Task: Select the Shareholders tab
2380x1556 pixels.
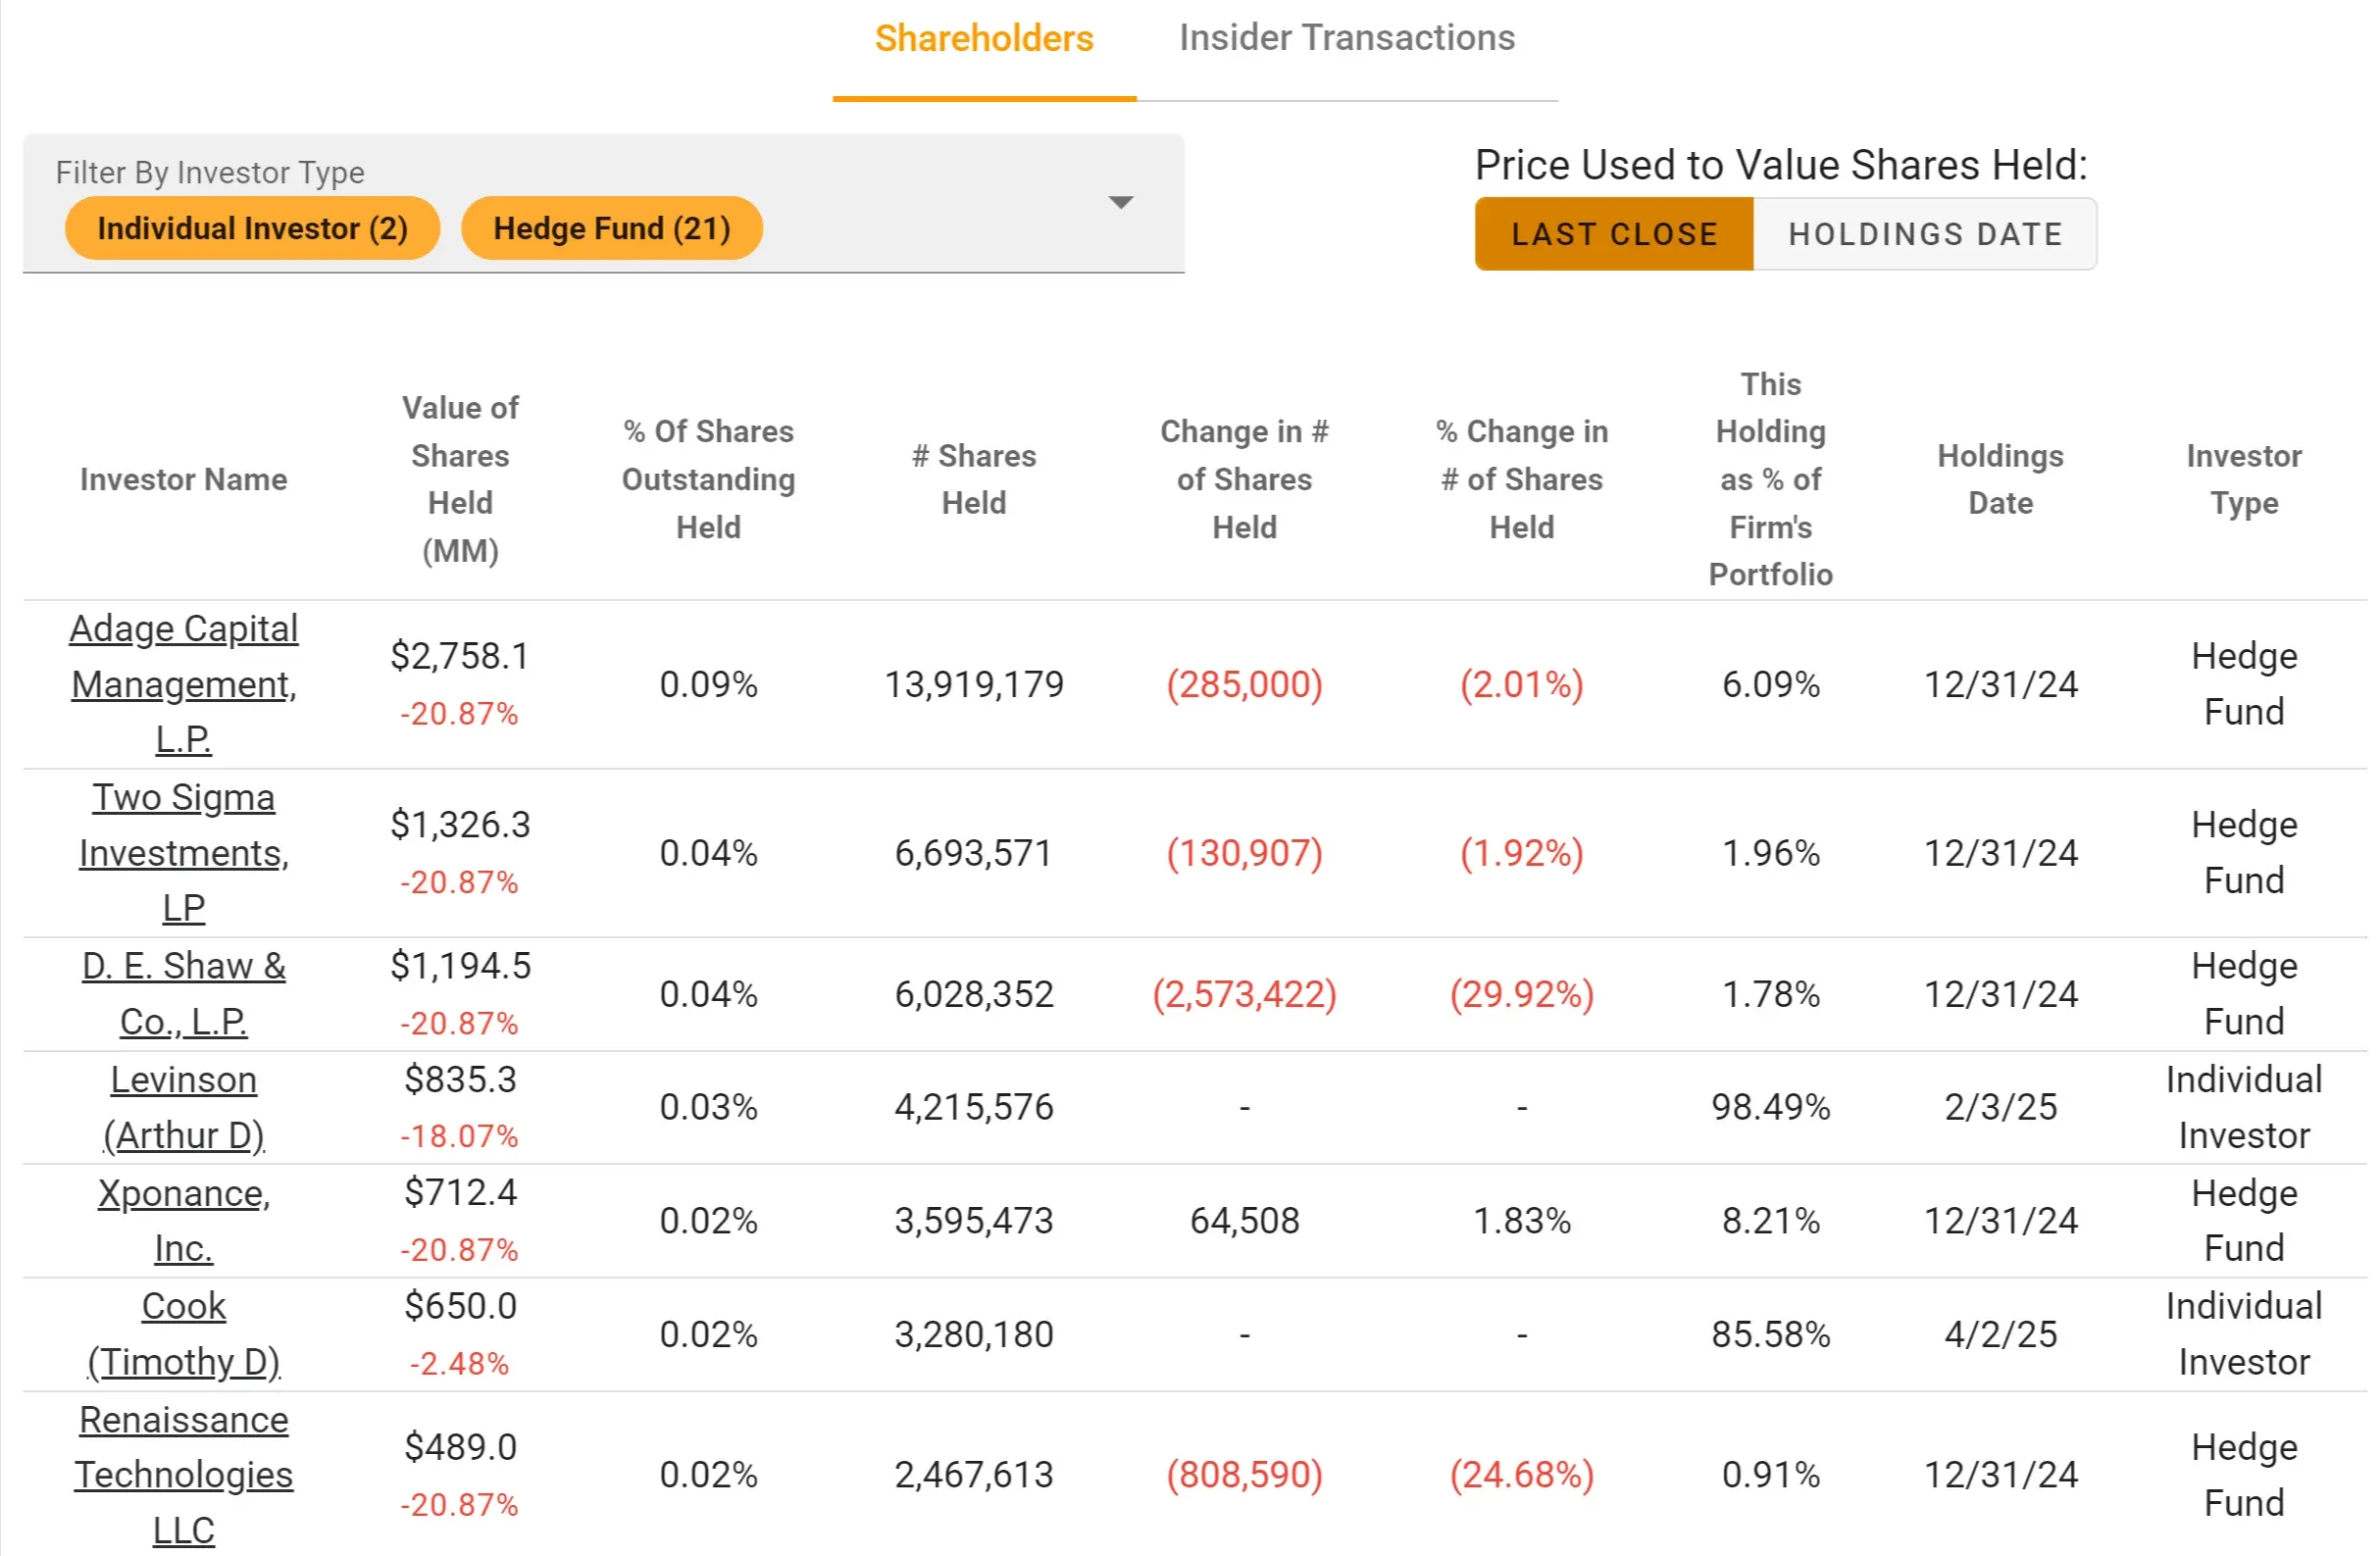Action: pyautogui.click(x=983, y=38)
